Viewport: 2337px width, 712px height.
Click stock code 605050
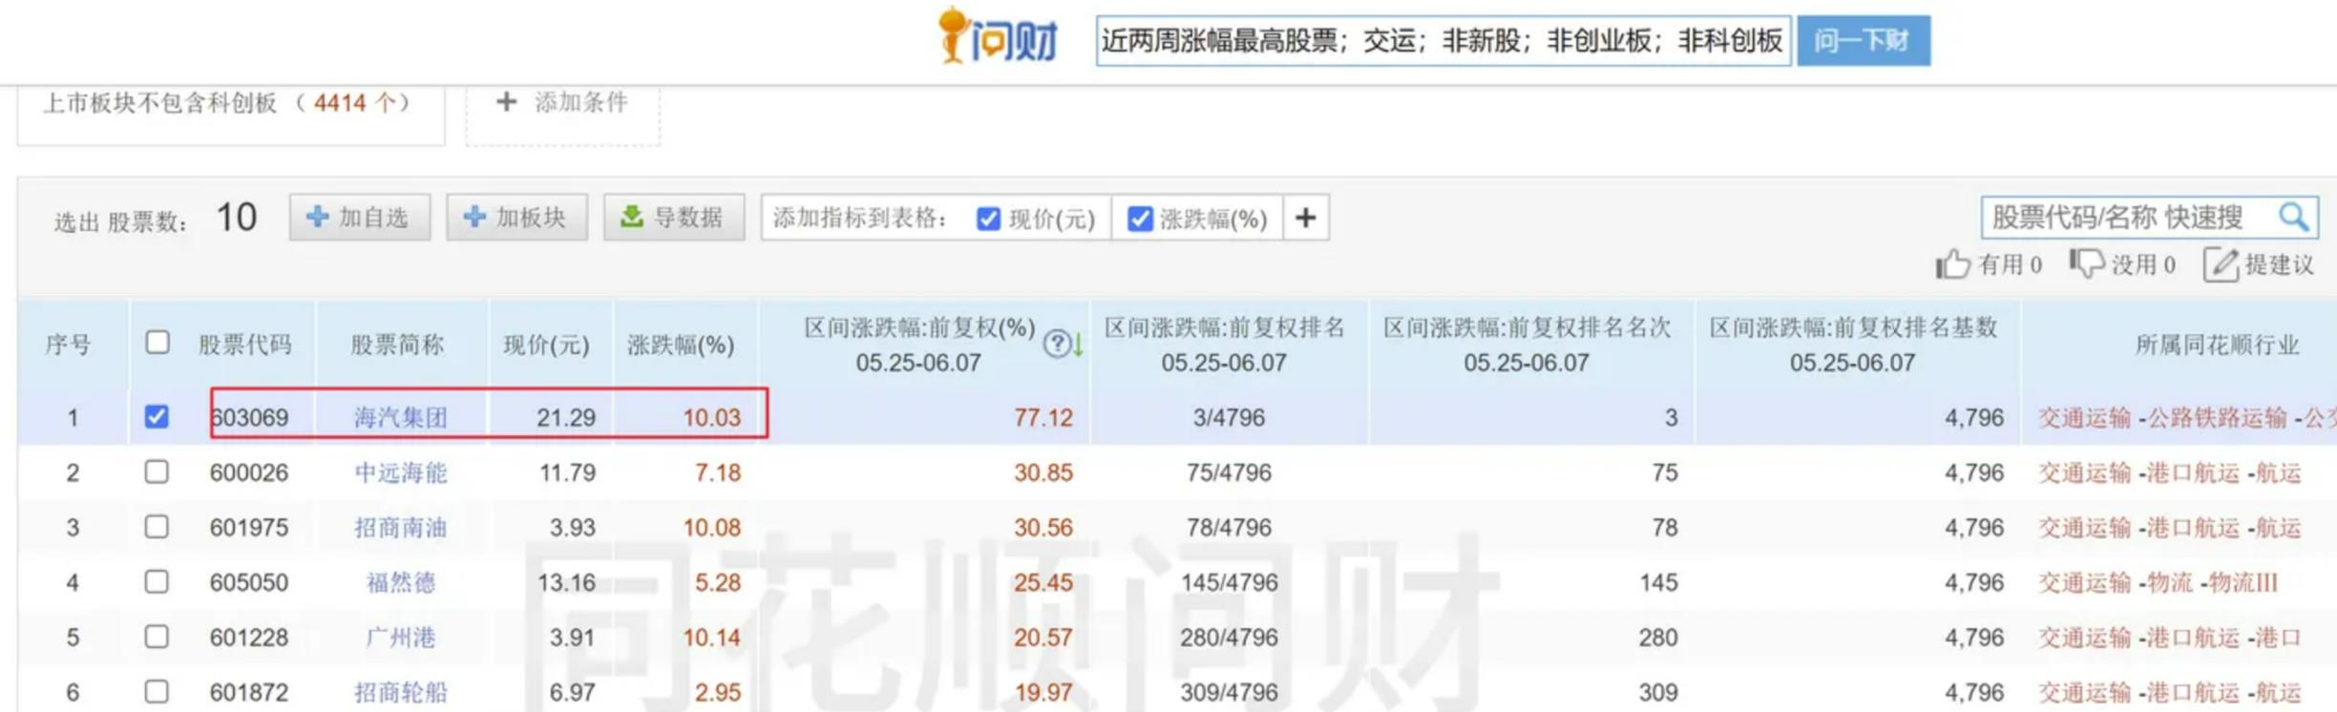click(x=249, y=582)
